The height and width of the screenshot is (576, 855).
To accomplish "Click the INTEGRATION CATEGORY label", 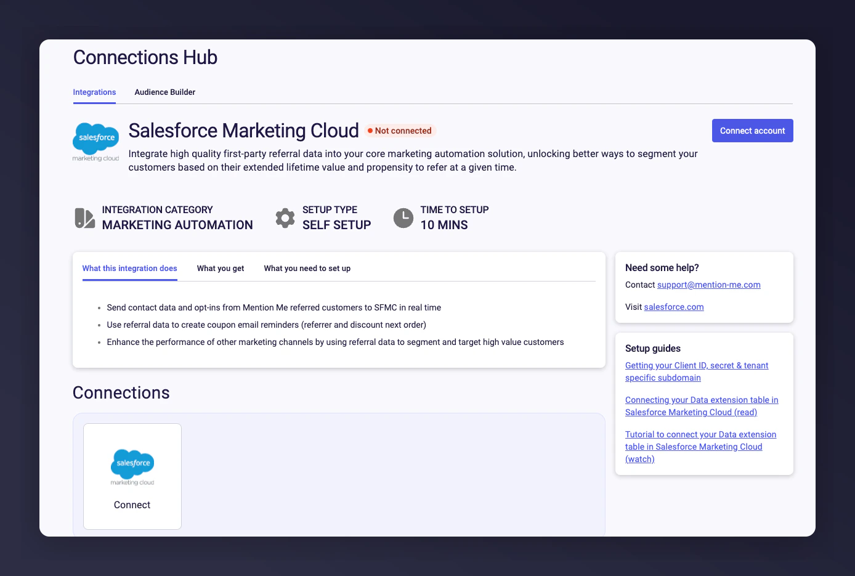I will point(158,209).
